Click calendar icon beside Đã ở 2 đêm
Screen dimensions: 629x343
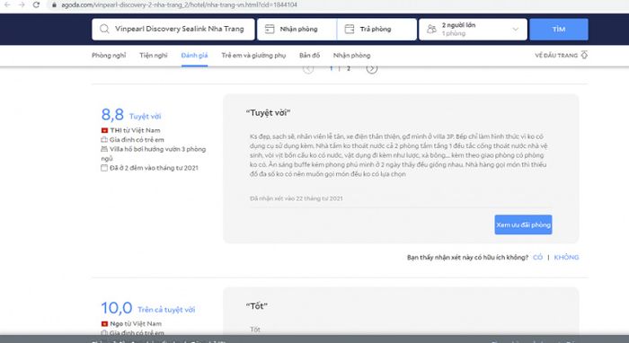click(x=104, y=168)
